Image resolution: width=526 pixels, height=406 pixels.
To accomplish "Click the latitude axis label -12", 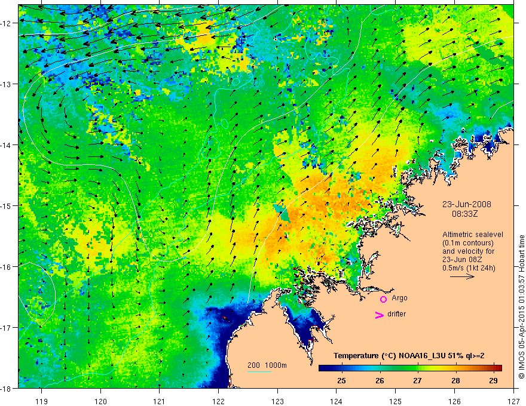I will pos(6,23).
